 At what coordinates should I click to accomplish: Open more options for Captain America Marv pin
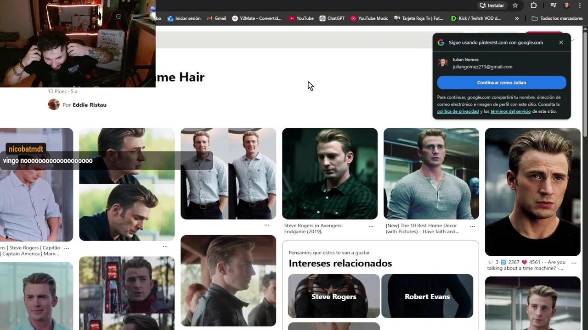coord(67,248)
